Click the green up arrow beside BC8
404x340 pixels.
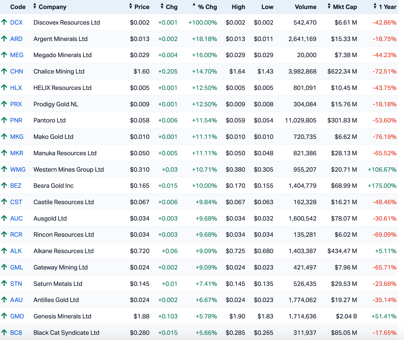4,332
